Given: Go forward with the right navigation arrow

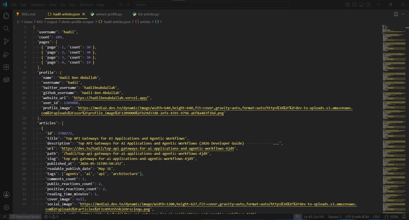Looking at the screenshot, I should click(128, 5).
